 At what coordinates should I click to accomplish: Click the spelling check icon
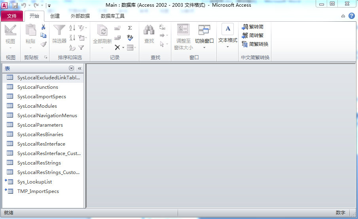(x=130, y=37)
